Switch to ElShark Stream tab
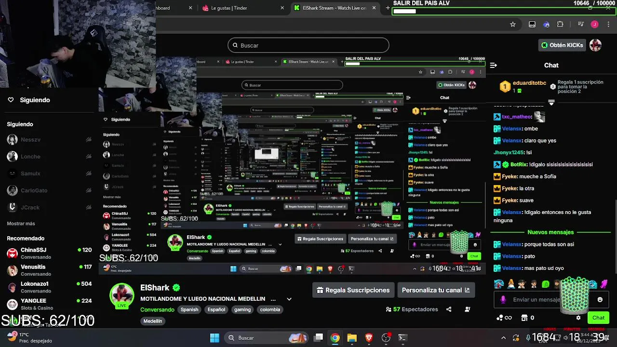Viewport: 617px width, 347px height. tap(335, 8)
